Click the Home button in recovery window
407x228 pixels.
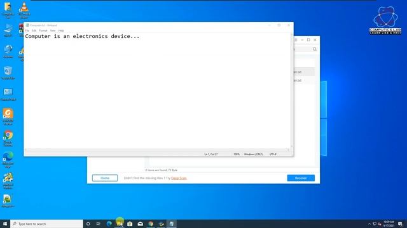105,178
